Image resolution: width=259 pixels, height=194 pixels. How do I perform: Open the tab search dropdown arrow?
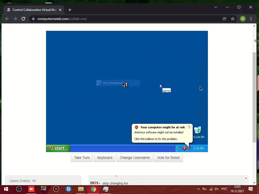215,7
